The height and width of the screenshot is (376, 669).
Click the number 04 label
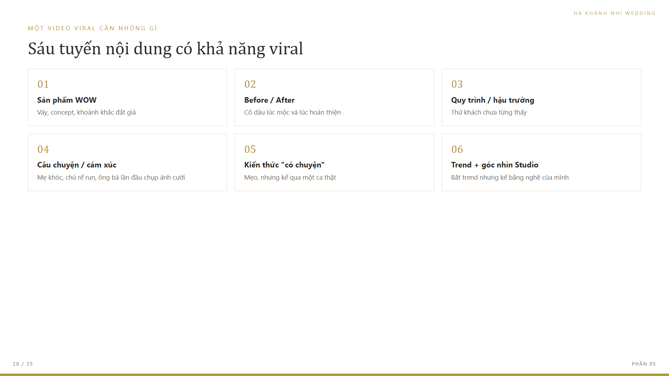43,149
